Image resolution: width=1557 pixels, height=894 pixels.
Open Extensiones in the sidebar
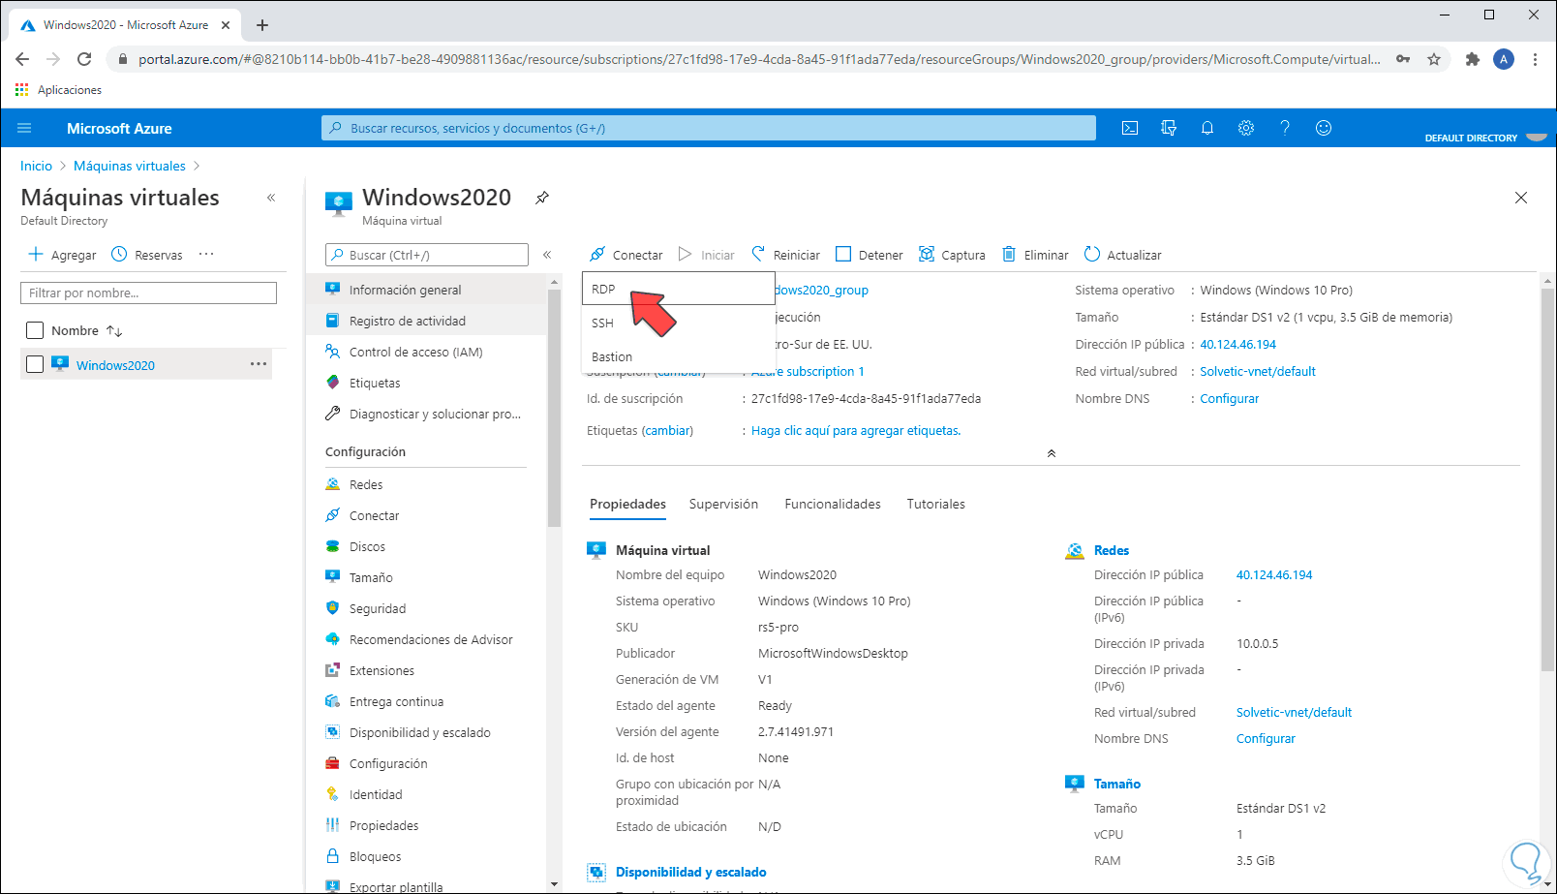tap(427, 670)
